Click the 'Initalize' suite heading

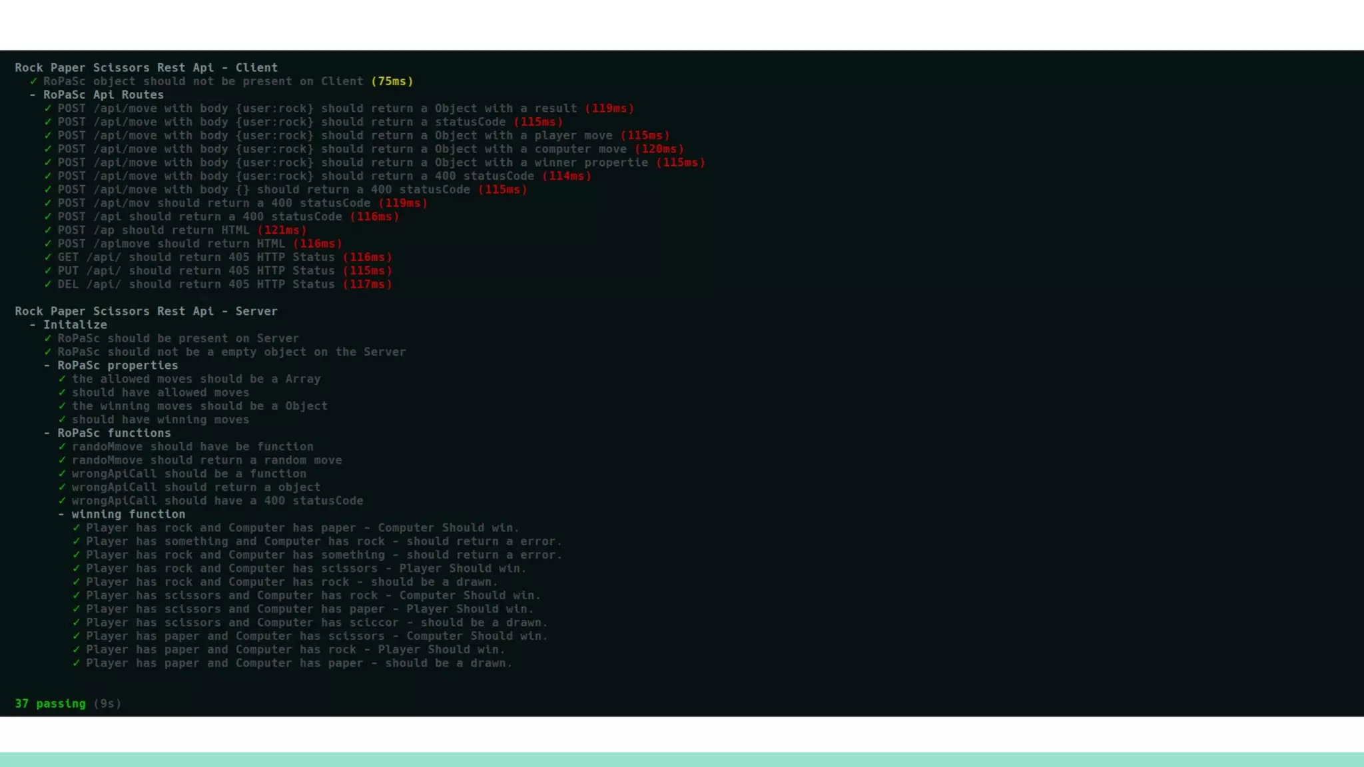[x=75, y=325]
